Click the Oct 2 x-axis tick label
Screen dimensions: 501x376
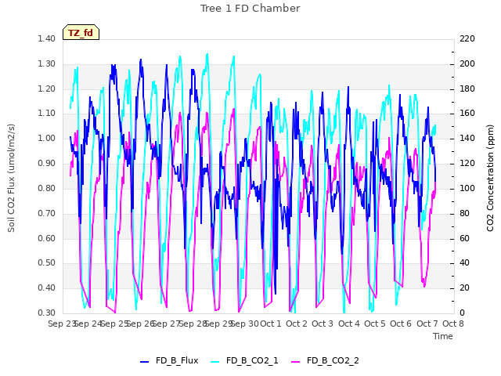[297, 324]
